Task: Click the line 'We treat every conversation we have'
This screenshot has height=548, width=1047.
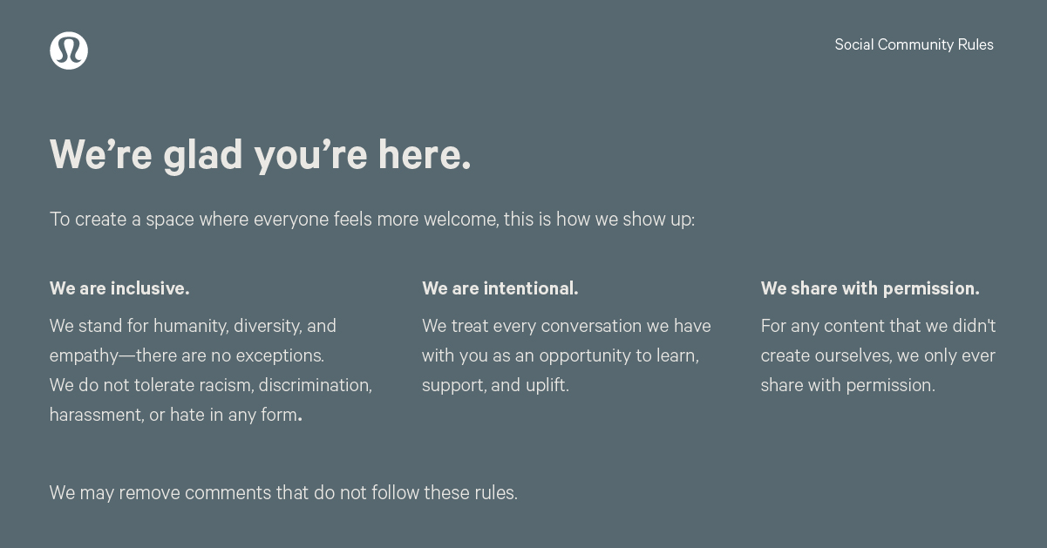Action: (x=566, y=326)
